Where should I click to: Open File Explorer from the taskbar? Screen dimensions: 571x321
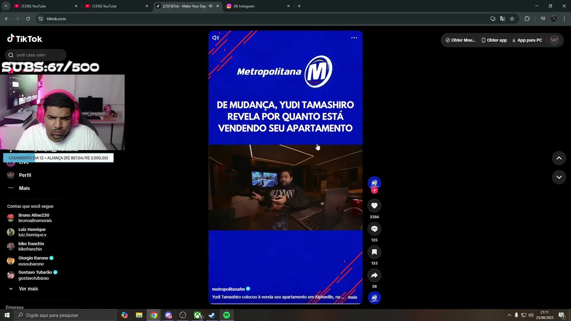click(139, 315)
